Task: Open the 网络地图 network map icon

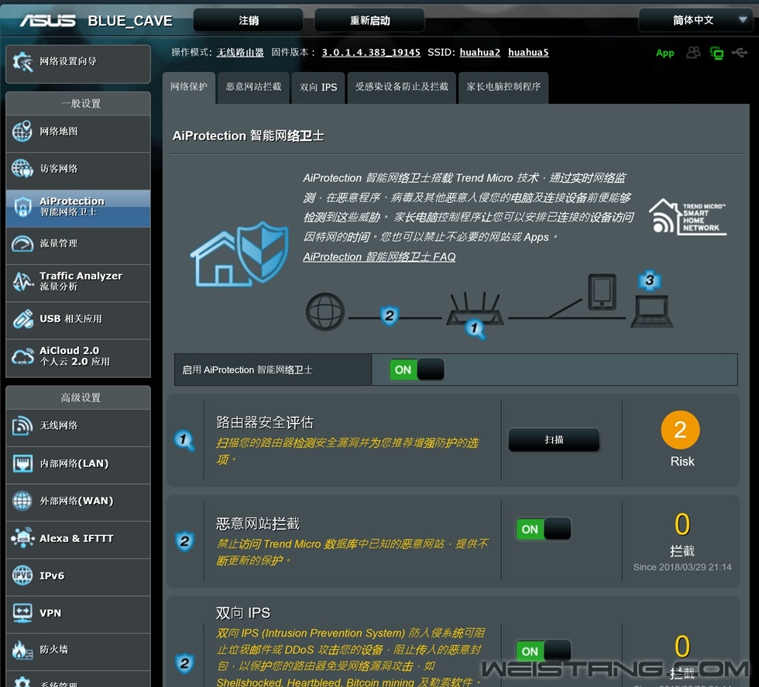Action: click(22, 132)
